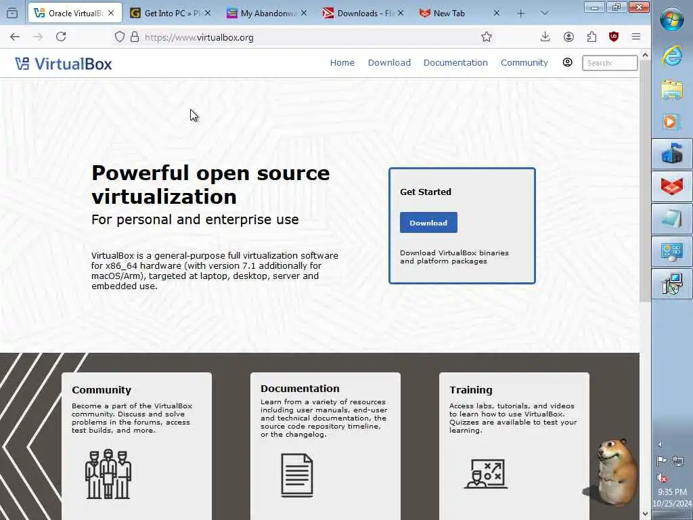Open Windows Explorer folder on taskbar

tap(672, 90)
